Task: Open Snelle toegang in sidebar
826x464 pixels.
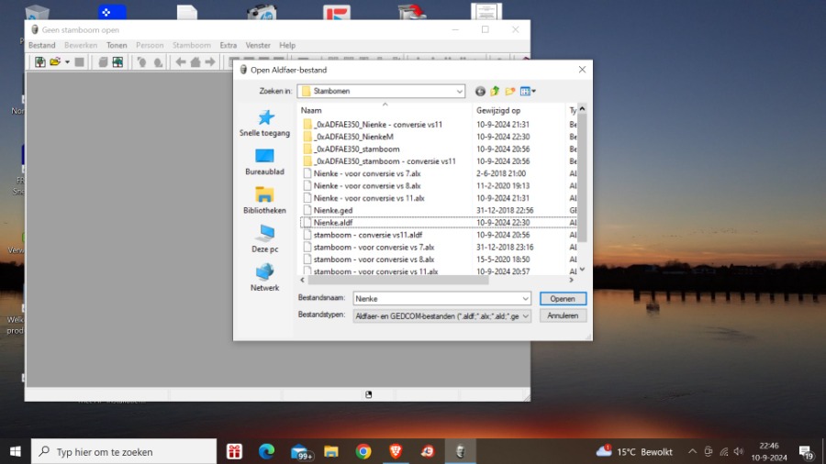Action: (264, 123)
